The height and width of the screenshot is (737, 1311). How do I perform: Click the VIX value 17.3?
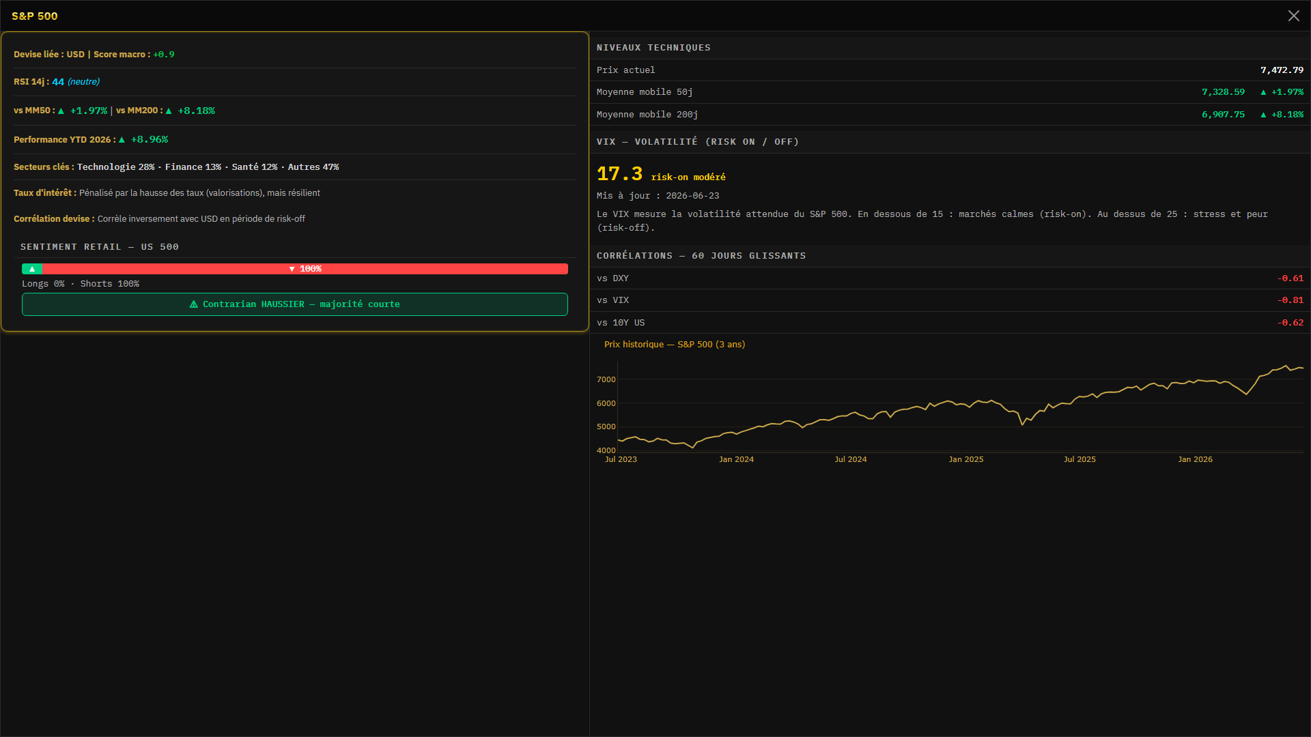click(619, 174)
